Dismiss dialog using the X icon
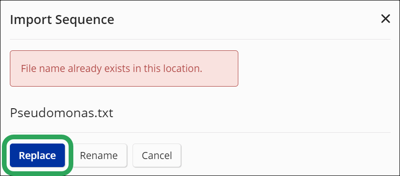Viewport: 400px width, 176px height. tap(385, 19)
